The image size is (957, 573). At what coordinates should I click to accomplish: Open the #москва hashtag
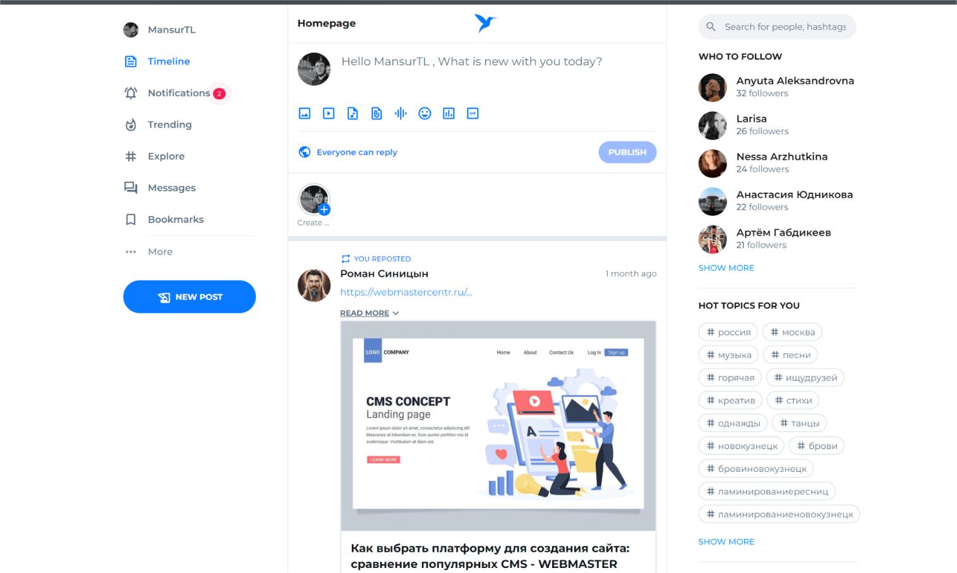(792, 332)
